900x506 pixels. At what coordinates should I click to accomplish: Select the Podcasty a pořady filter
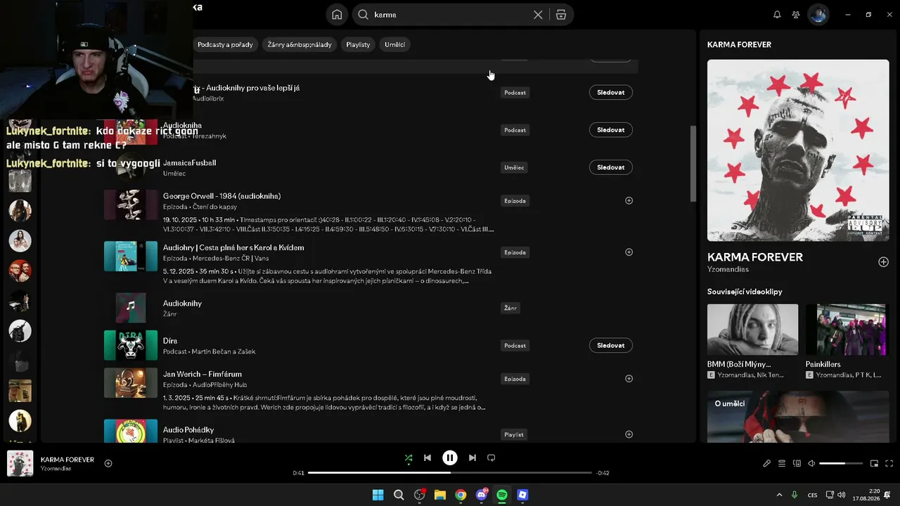225,44
